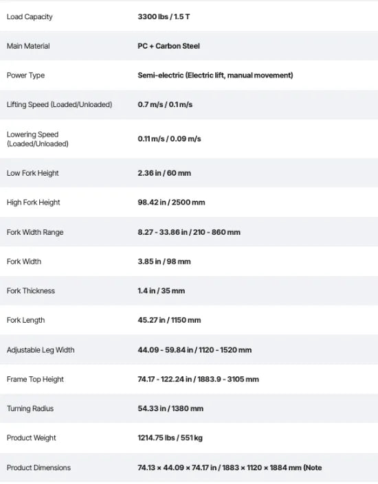Click the Load Capacity label
This screenshot has height=484, width=378.
pyautogui.click(x=30, y=16)
